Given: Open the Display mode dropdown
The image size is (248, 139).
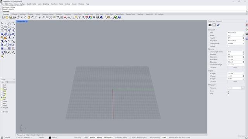Looking at the screenshot, I should click(236, 44).
